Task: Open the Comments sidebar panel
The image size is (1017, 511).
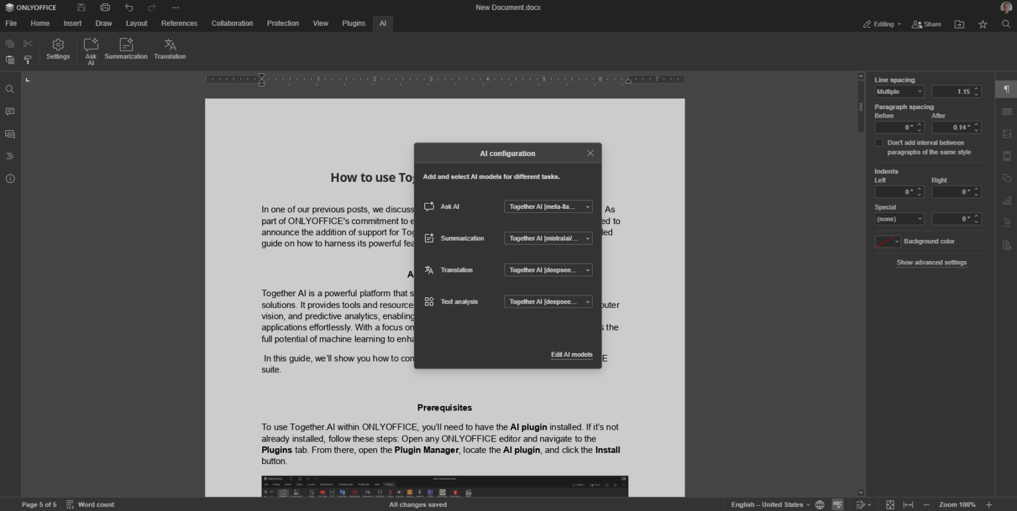Action: point(10,112)
